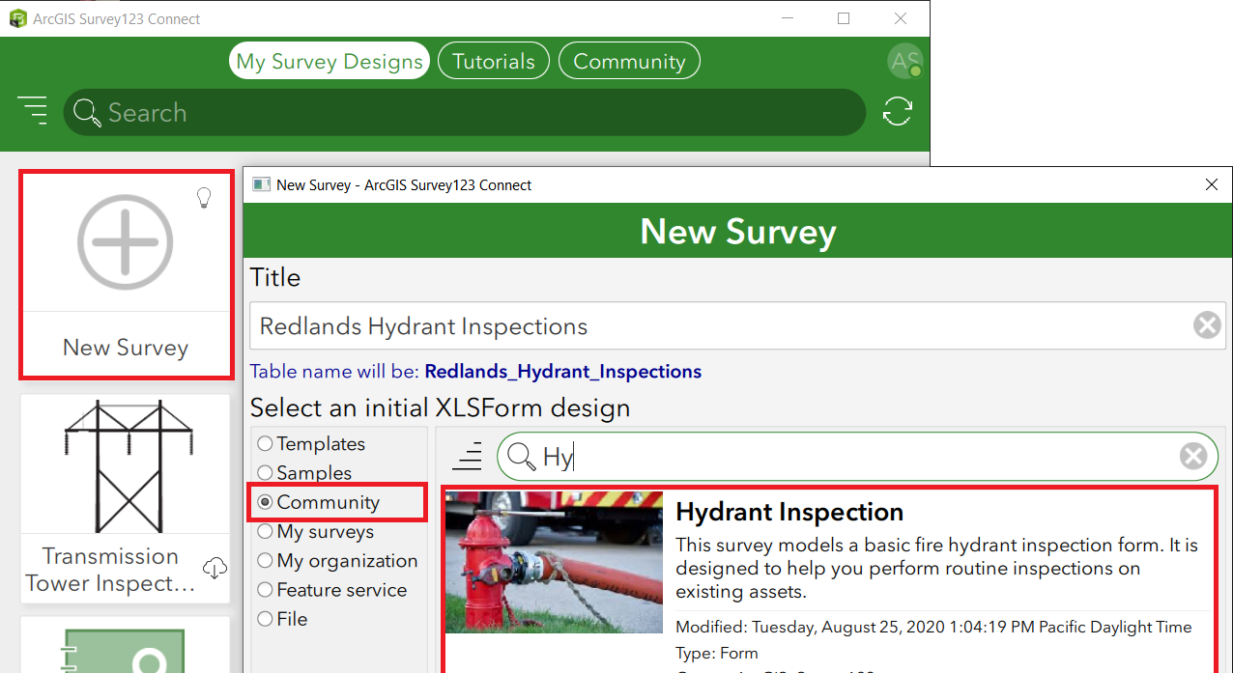
Task: Click the Modified date text of Hydrant Inspection
Action: tap(933, 627)
